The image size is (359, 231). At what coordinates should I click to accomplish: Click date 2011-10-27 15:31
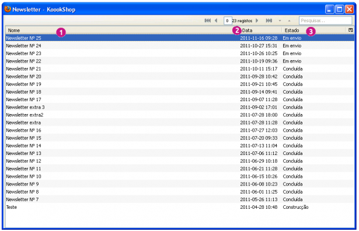[x=259, y=46]
